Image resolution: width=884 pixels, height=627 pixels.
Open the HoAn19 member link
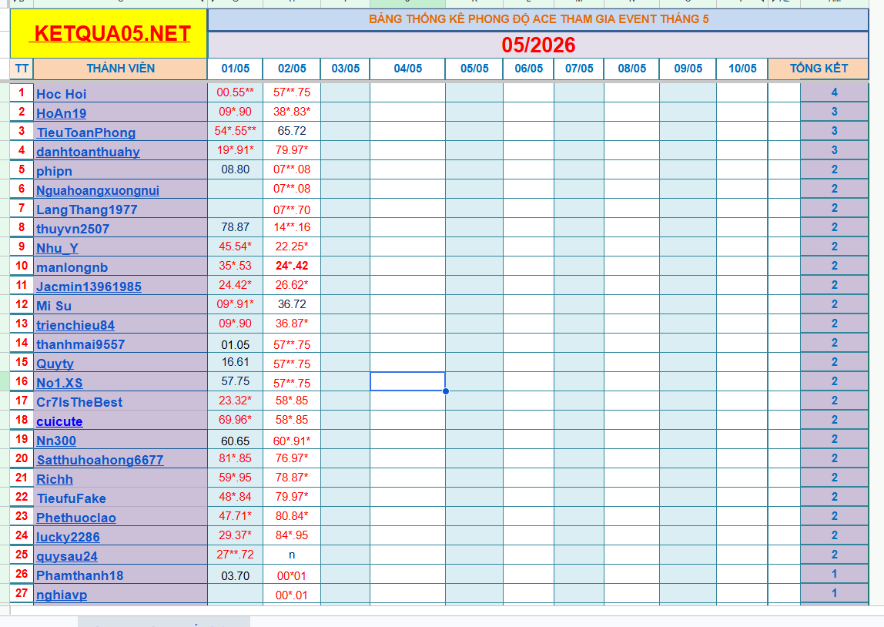62,113
